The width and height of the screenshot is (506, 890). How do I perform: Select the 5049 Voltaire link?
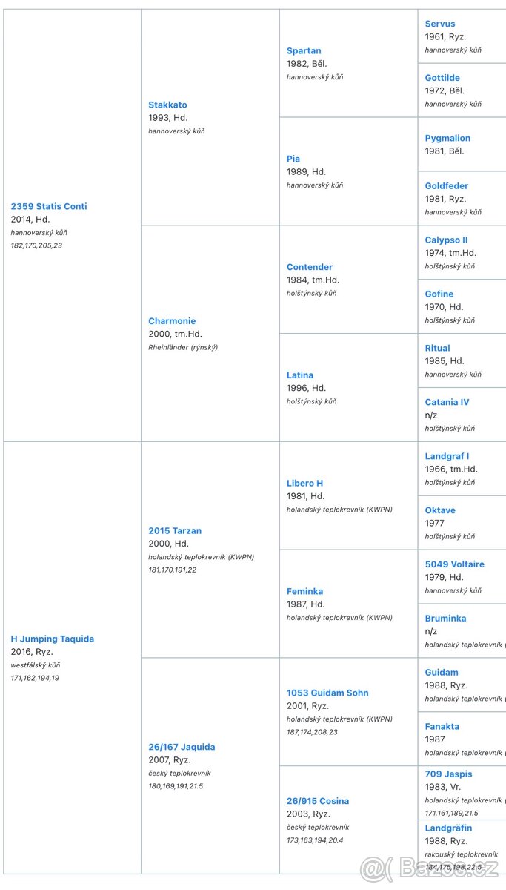pyautogui.click(x=454, y=564)
